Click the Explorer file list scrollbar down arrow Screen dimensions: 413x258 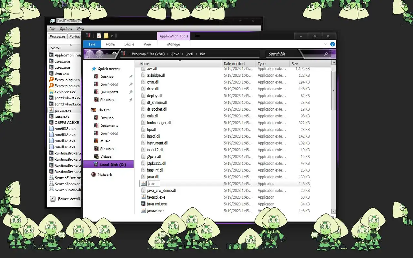(x=333, y=211)
